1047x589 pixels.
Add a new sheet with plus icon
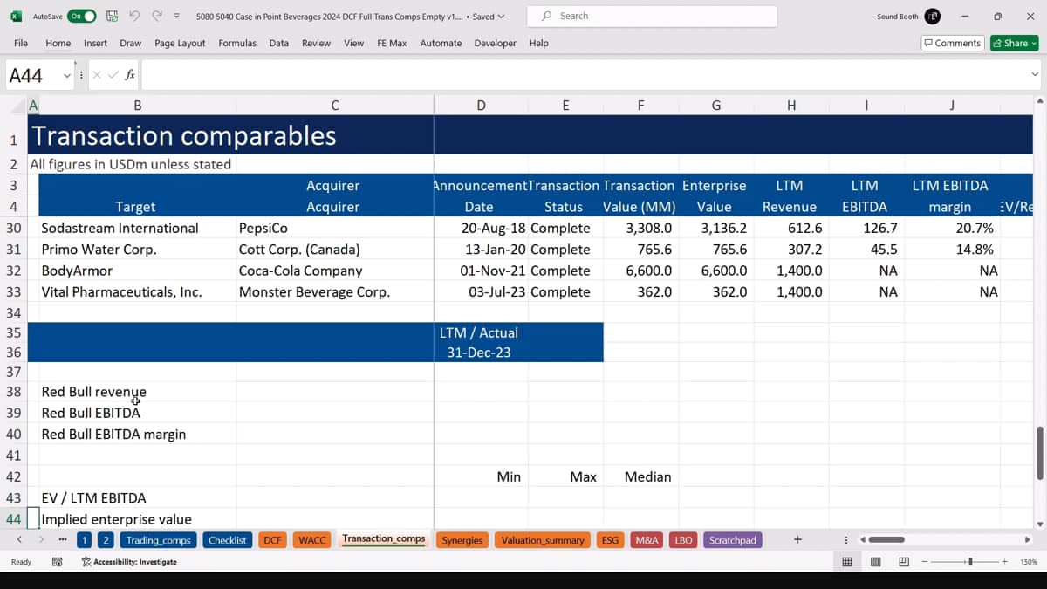797,540
